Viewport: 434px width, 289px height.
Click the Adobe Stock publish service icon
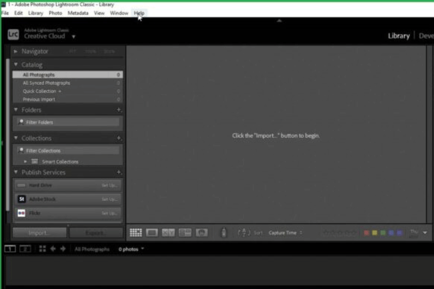[x=22, y=199]
